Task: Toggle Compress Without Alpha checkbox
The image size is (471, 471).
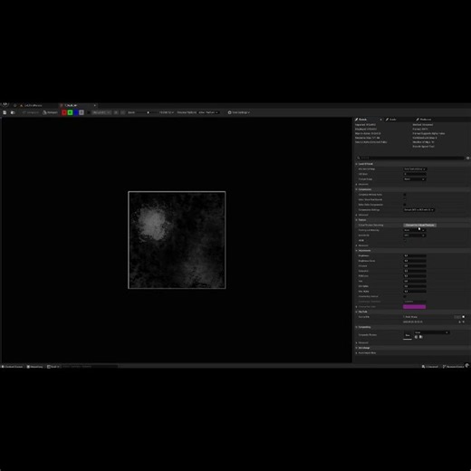Action: tap(405, 195)
